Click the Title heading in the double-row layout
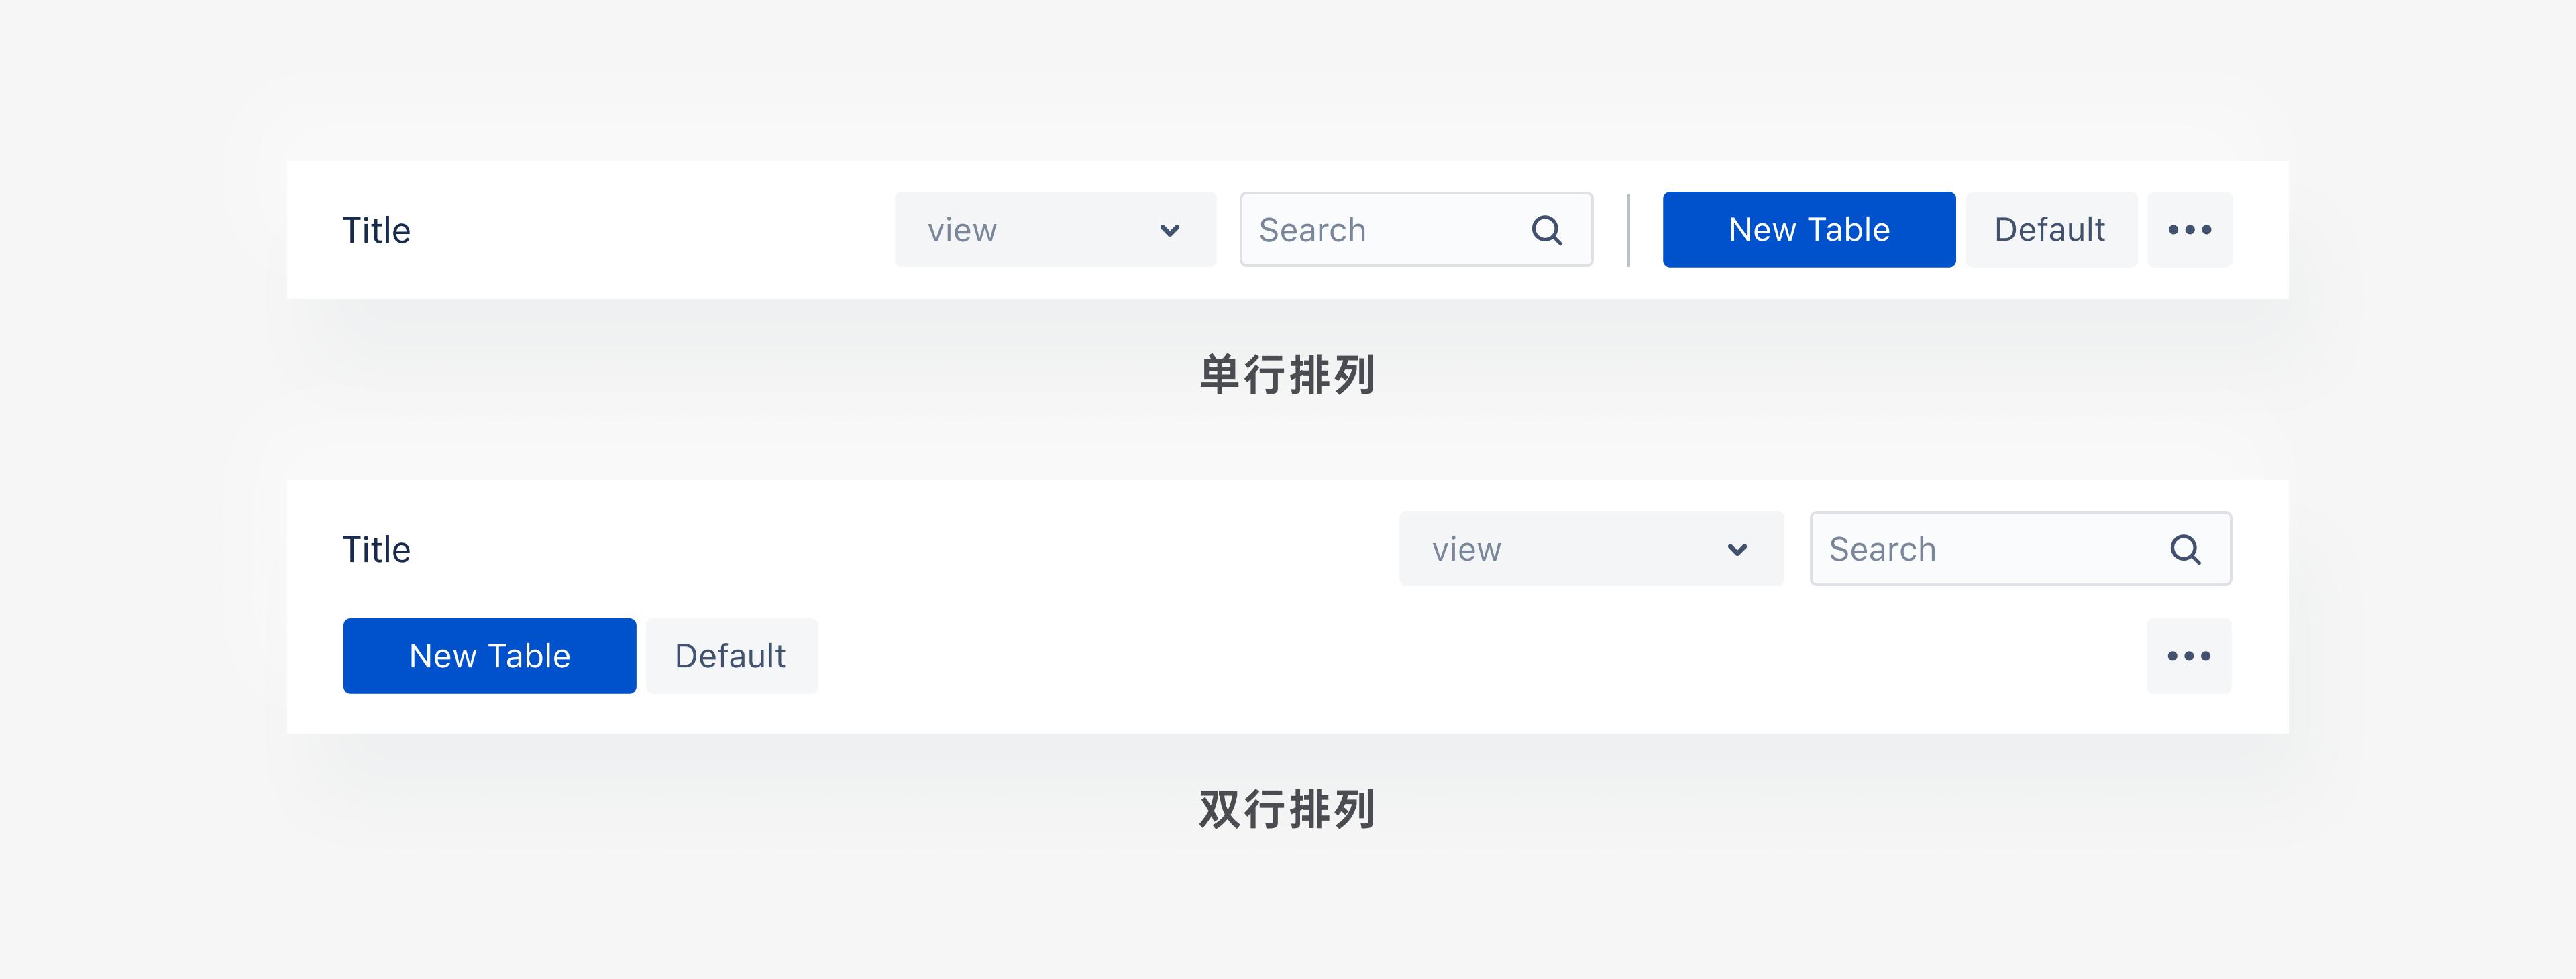 (376, 548)
